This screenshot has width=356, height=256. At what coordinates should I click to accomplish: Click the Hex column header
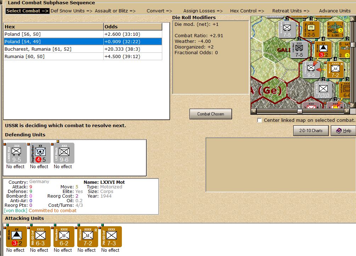53,27
